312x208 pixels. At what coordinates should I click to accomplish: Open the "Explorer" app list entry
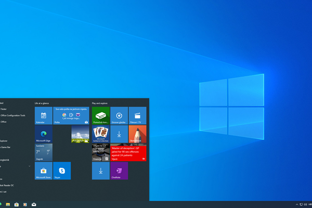(x=4, y=141)
